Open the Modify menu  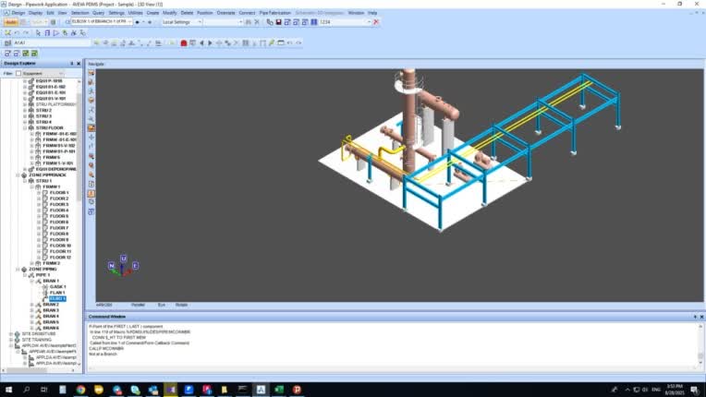(170, 13)
